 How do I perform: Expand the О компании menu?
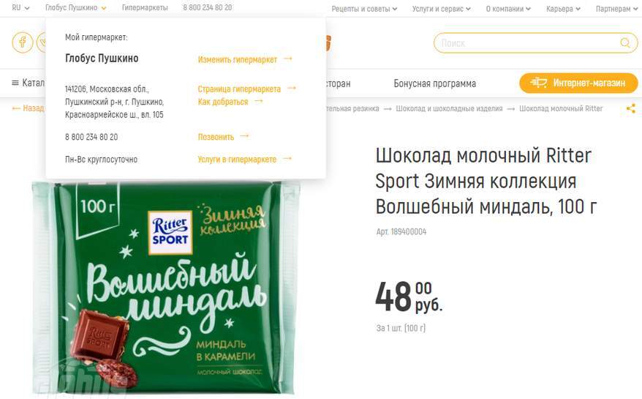click(x=508, y=9)
